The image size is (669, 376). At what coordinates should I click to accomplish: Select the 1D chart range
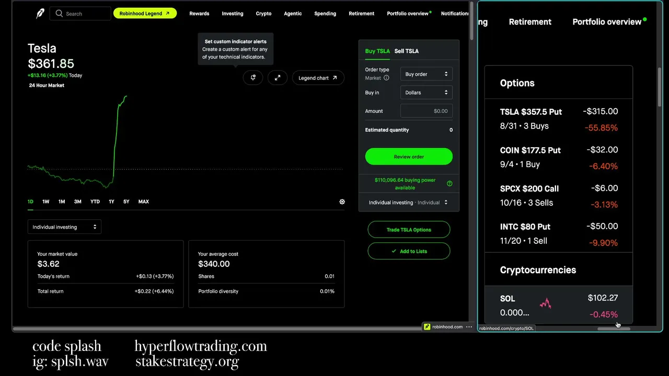[30, 202]
